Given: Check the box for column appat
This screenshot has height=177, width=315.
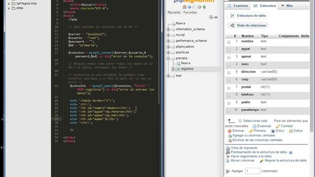Looking at the screenshot, I should pyautogui.click(x=229, y=50).
